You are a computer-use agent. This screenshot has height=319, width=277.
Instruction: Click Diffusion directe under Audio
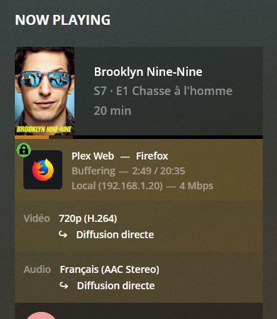(116, 286)
